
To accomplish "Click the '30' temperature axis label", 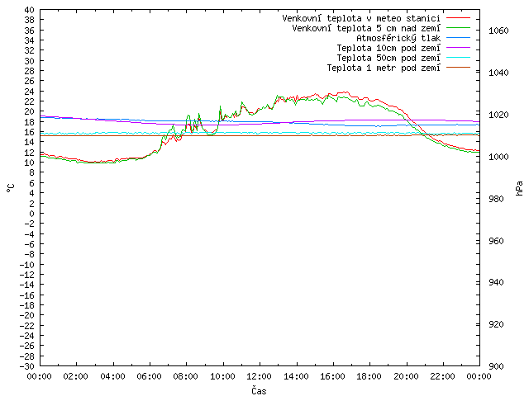I will click(30, 61).
